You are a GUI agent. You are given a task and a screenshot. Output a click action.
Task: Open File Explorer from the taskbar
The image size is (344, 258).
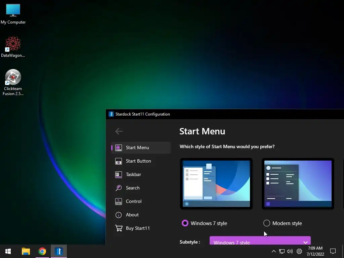[x=26, y=251]
